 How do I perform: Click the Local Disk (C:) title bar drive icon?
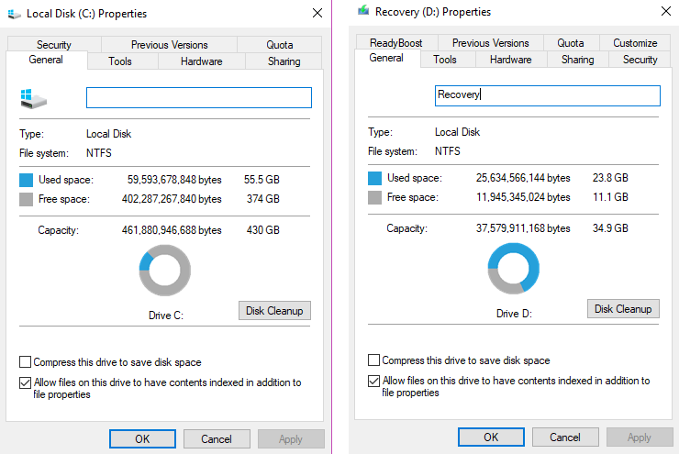click(x=15, y=14)
